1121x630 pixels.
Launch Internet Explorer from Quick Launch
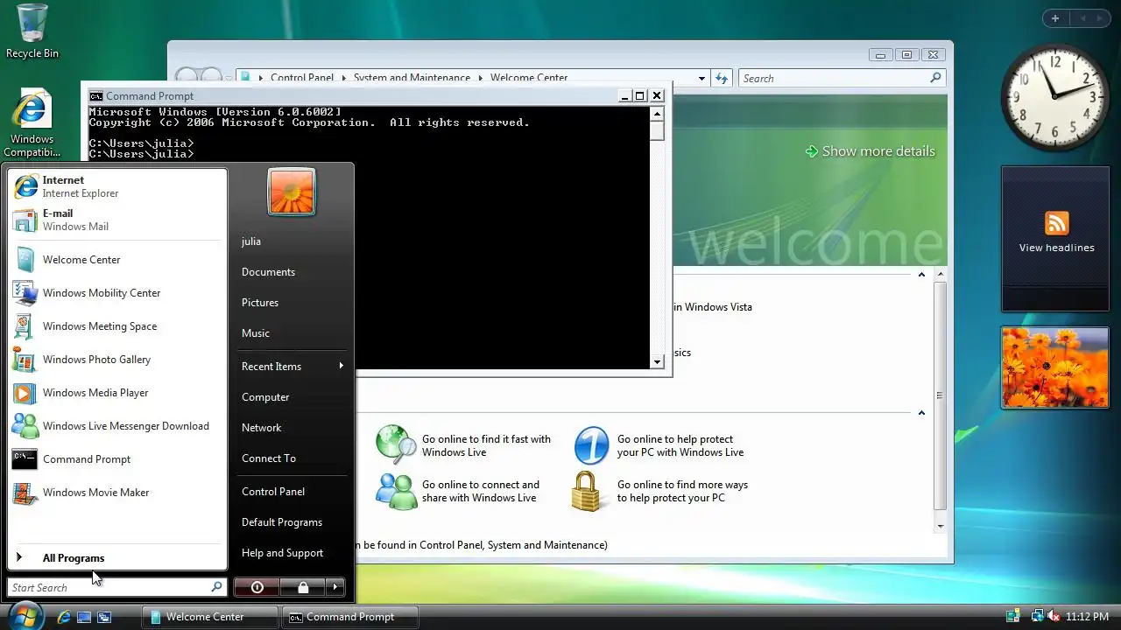point(64,617)
